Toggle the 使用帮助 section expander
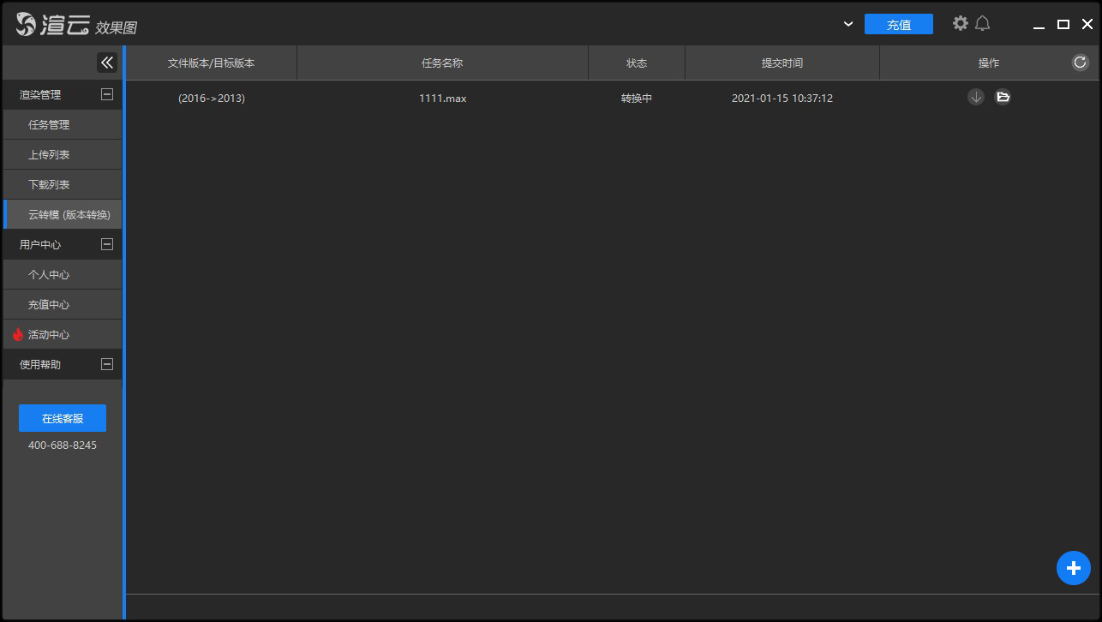1102x622 pixels. (107, 364)
